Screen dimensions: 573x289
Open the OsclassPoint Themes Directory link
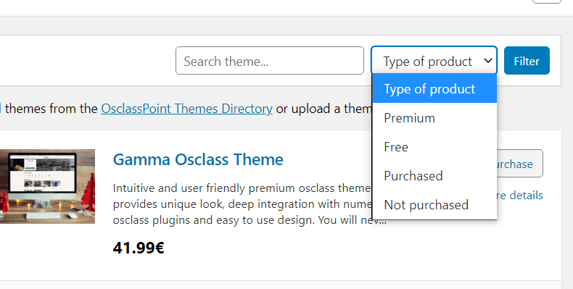click(186, 109)
